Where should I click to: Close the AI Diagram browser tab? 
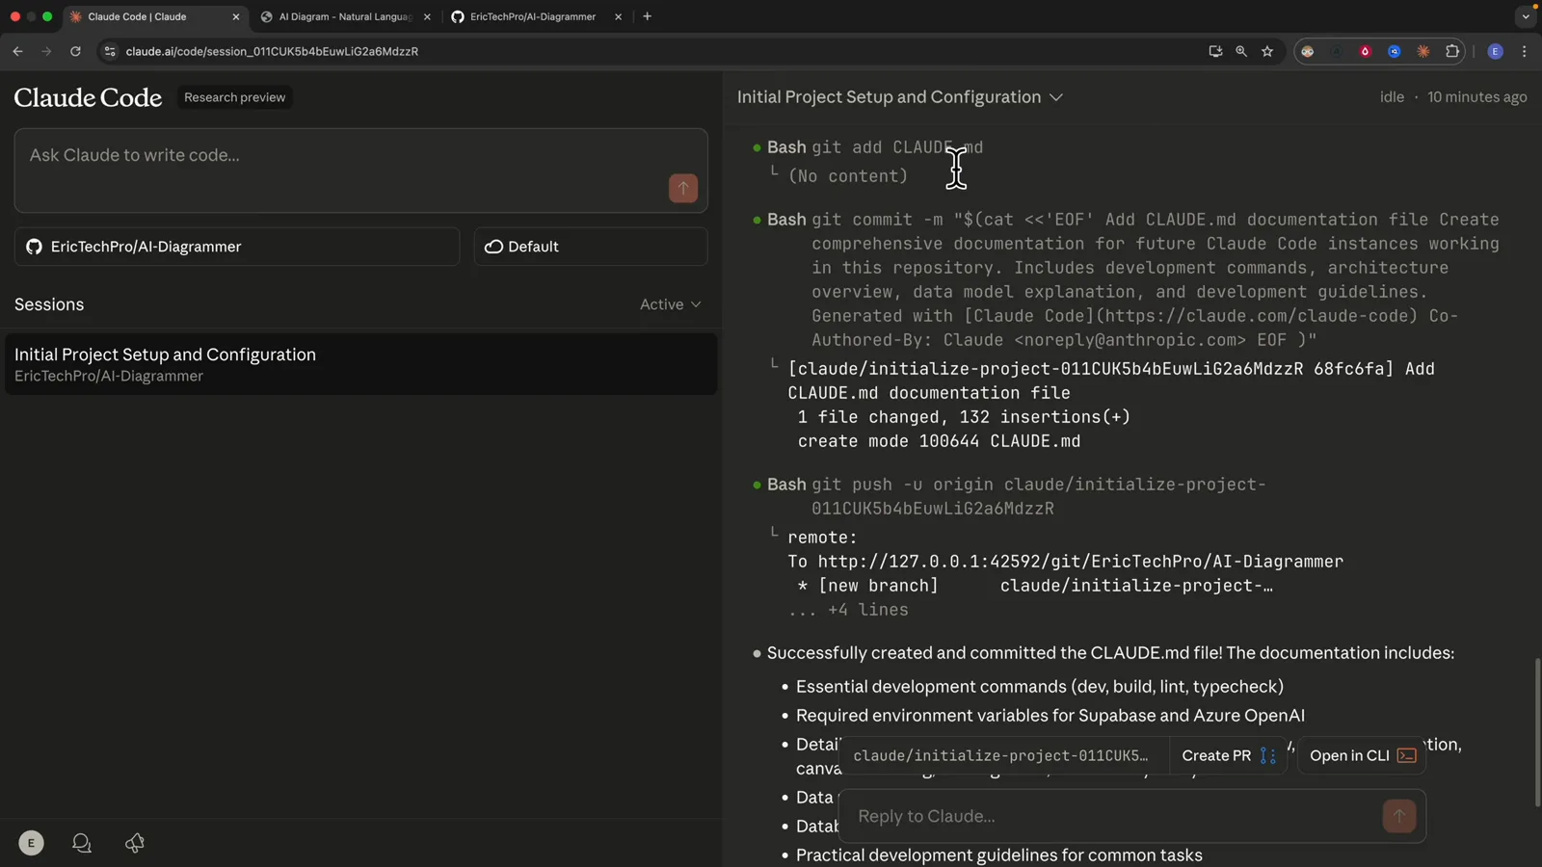pos(427,16)
